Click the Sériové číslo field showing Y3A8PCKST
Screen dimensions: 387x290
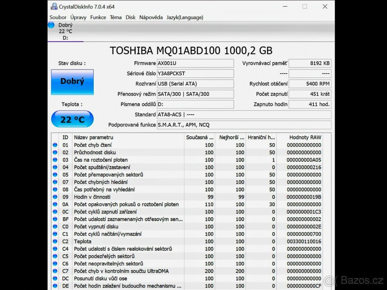point(195,74)
